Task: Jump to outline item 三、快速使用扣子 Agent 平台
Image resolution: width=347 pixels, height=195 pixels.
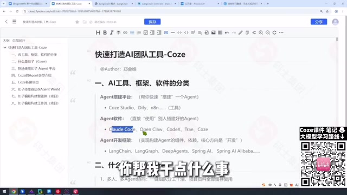Action: [x=34, y=69]
